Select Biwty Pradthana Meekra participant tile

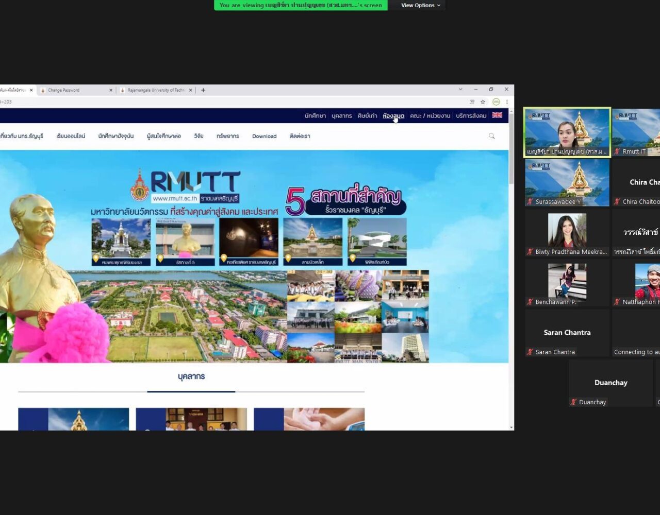[x=567, y=233]
